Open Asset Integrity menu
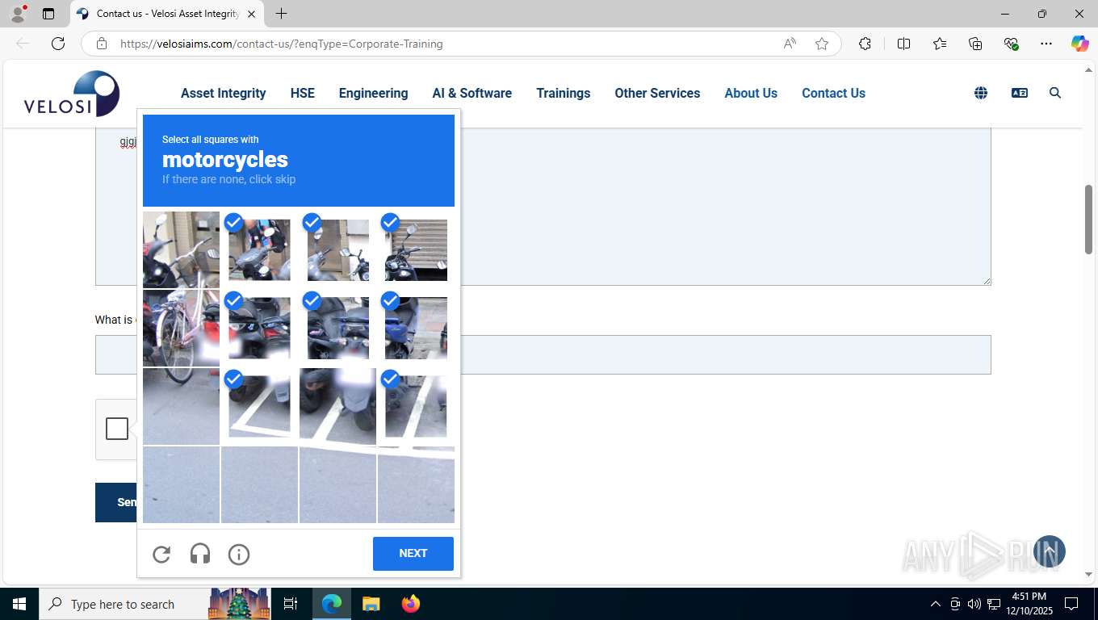 click(224, 93)
